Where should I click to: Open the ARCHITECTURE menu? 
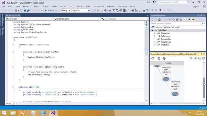tap(83, 6)
